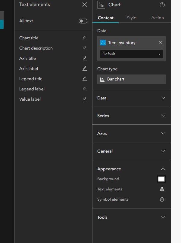Edit the Chart title text style
This screenshot has width=181, height=243.
[x=85, y=38]
